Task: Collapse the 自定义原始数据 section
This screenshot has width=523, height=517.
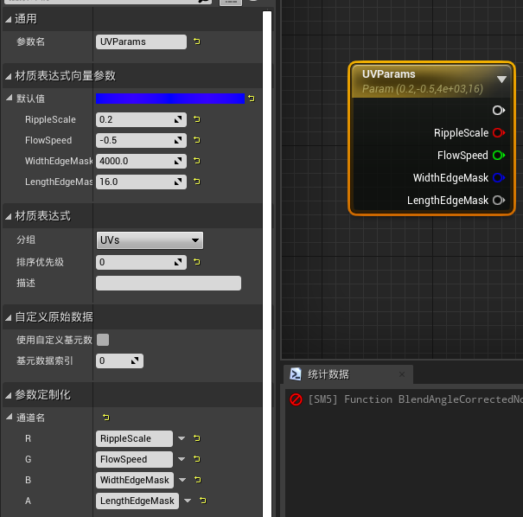Action: pyautogui.click(x=9, y=318)
